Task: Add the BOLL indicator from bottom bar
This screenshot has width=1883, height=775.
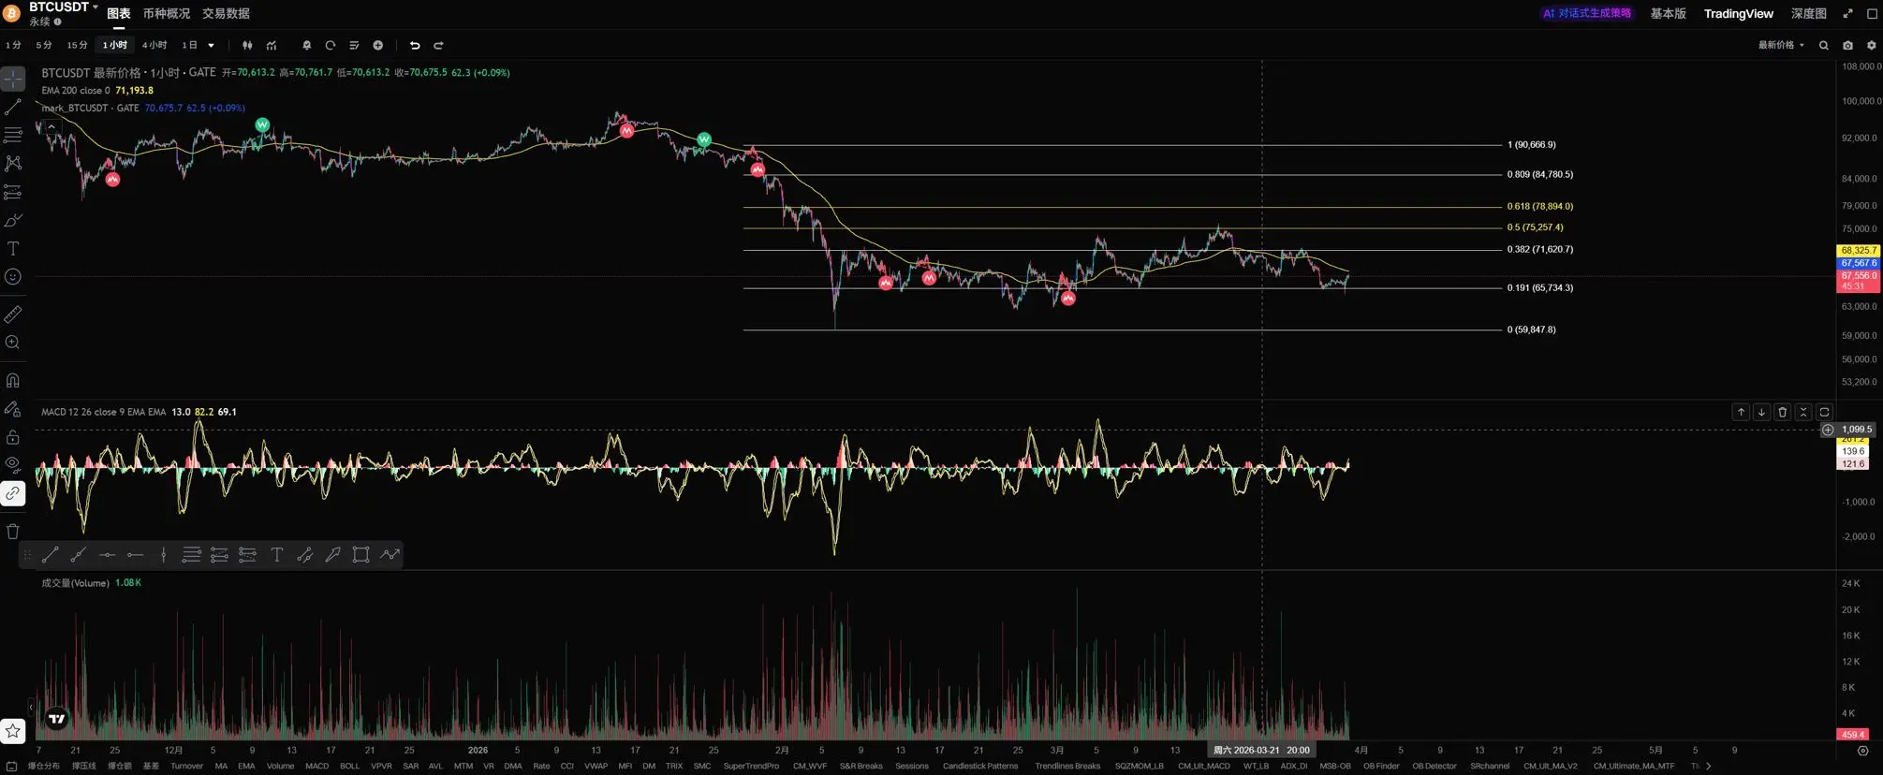Action: point(349,766)
